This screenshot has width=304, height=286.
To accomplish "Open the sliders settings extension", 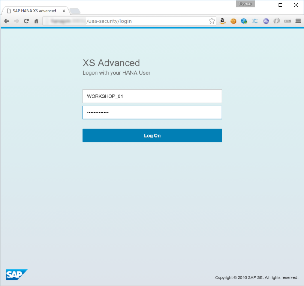I will (x=255, y=21).
